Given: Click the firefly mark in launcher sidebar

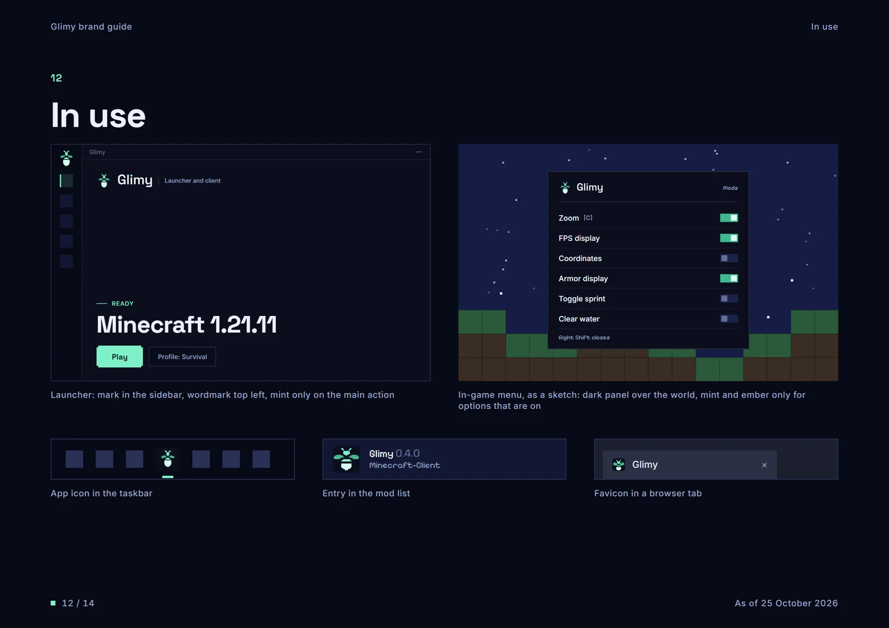Looking at the screenshot, I should click(66, 158).
